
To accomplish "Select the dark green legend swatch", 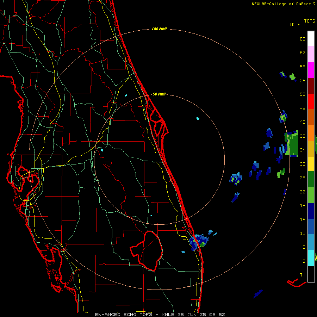I will coord(311,179).
